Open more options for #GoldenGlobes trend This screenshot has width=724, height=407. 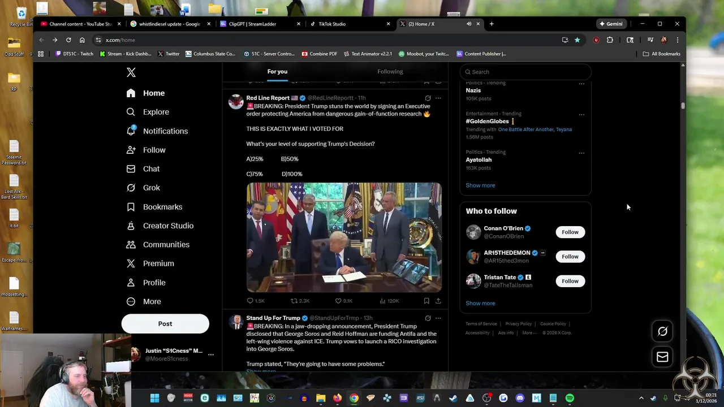(581, 115)
